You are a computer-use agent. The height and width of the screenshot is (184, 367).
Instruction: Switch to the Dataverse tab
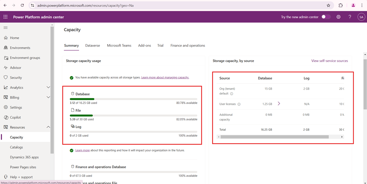93,46
